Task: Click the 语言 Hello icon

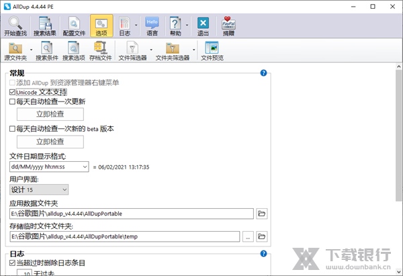Action: (152, 26)
